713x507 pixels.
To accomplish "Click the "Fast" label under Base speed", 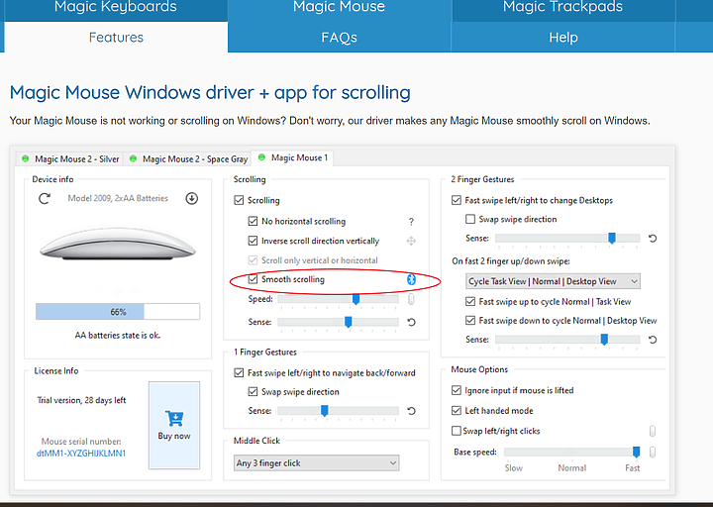I will coord(632,468).
